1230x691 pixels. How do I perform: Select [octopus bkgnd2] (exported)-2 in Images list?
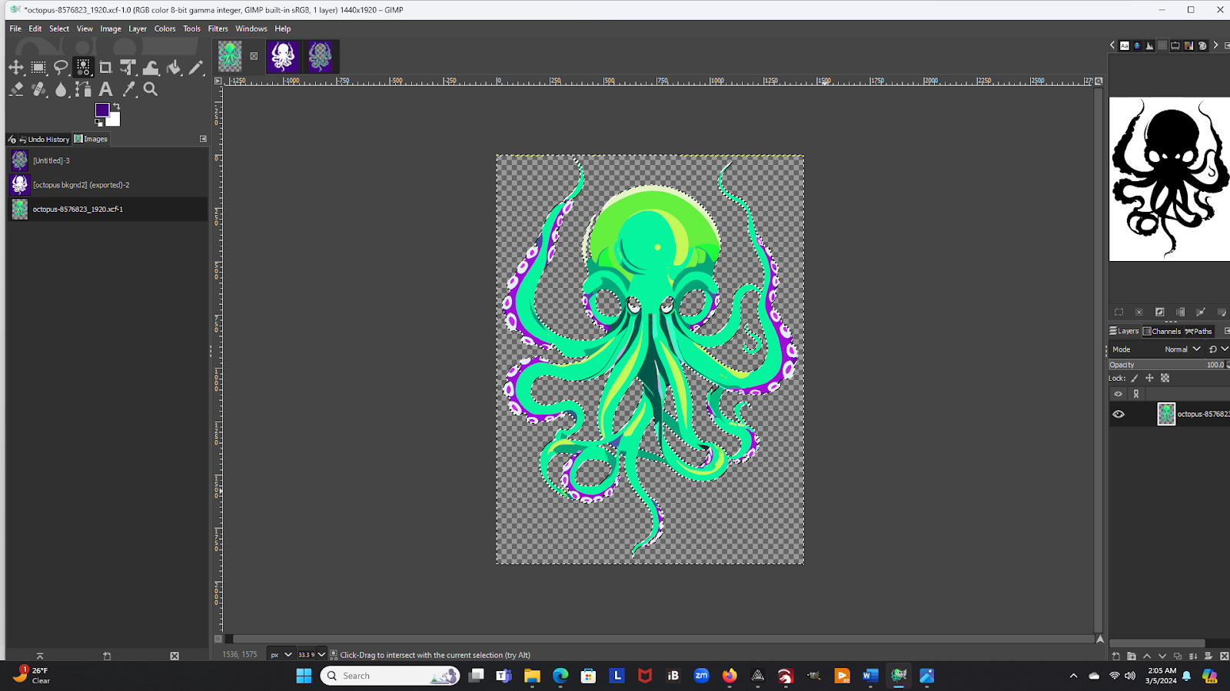point(81,185)
